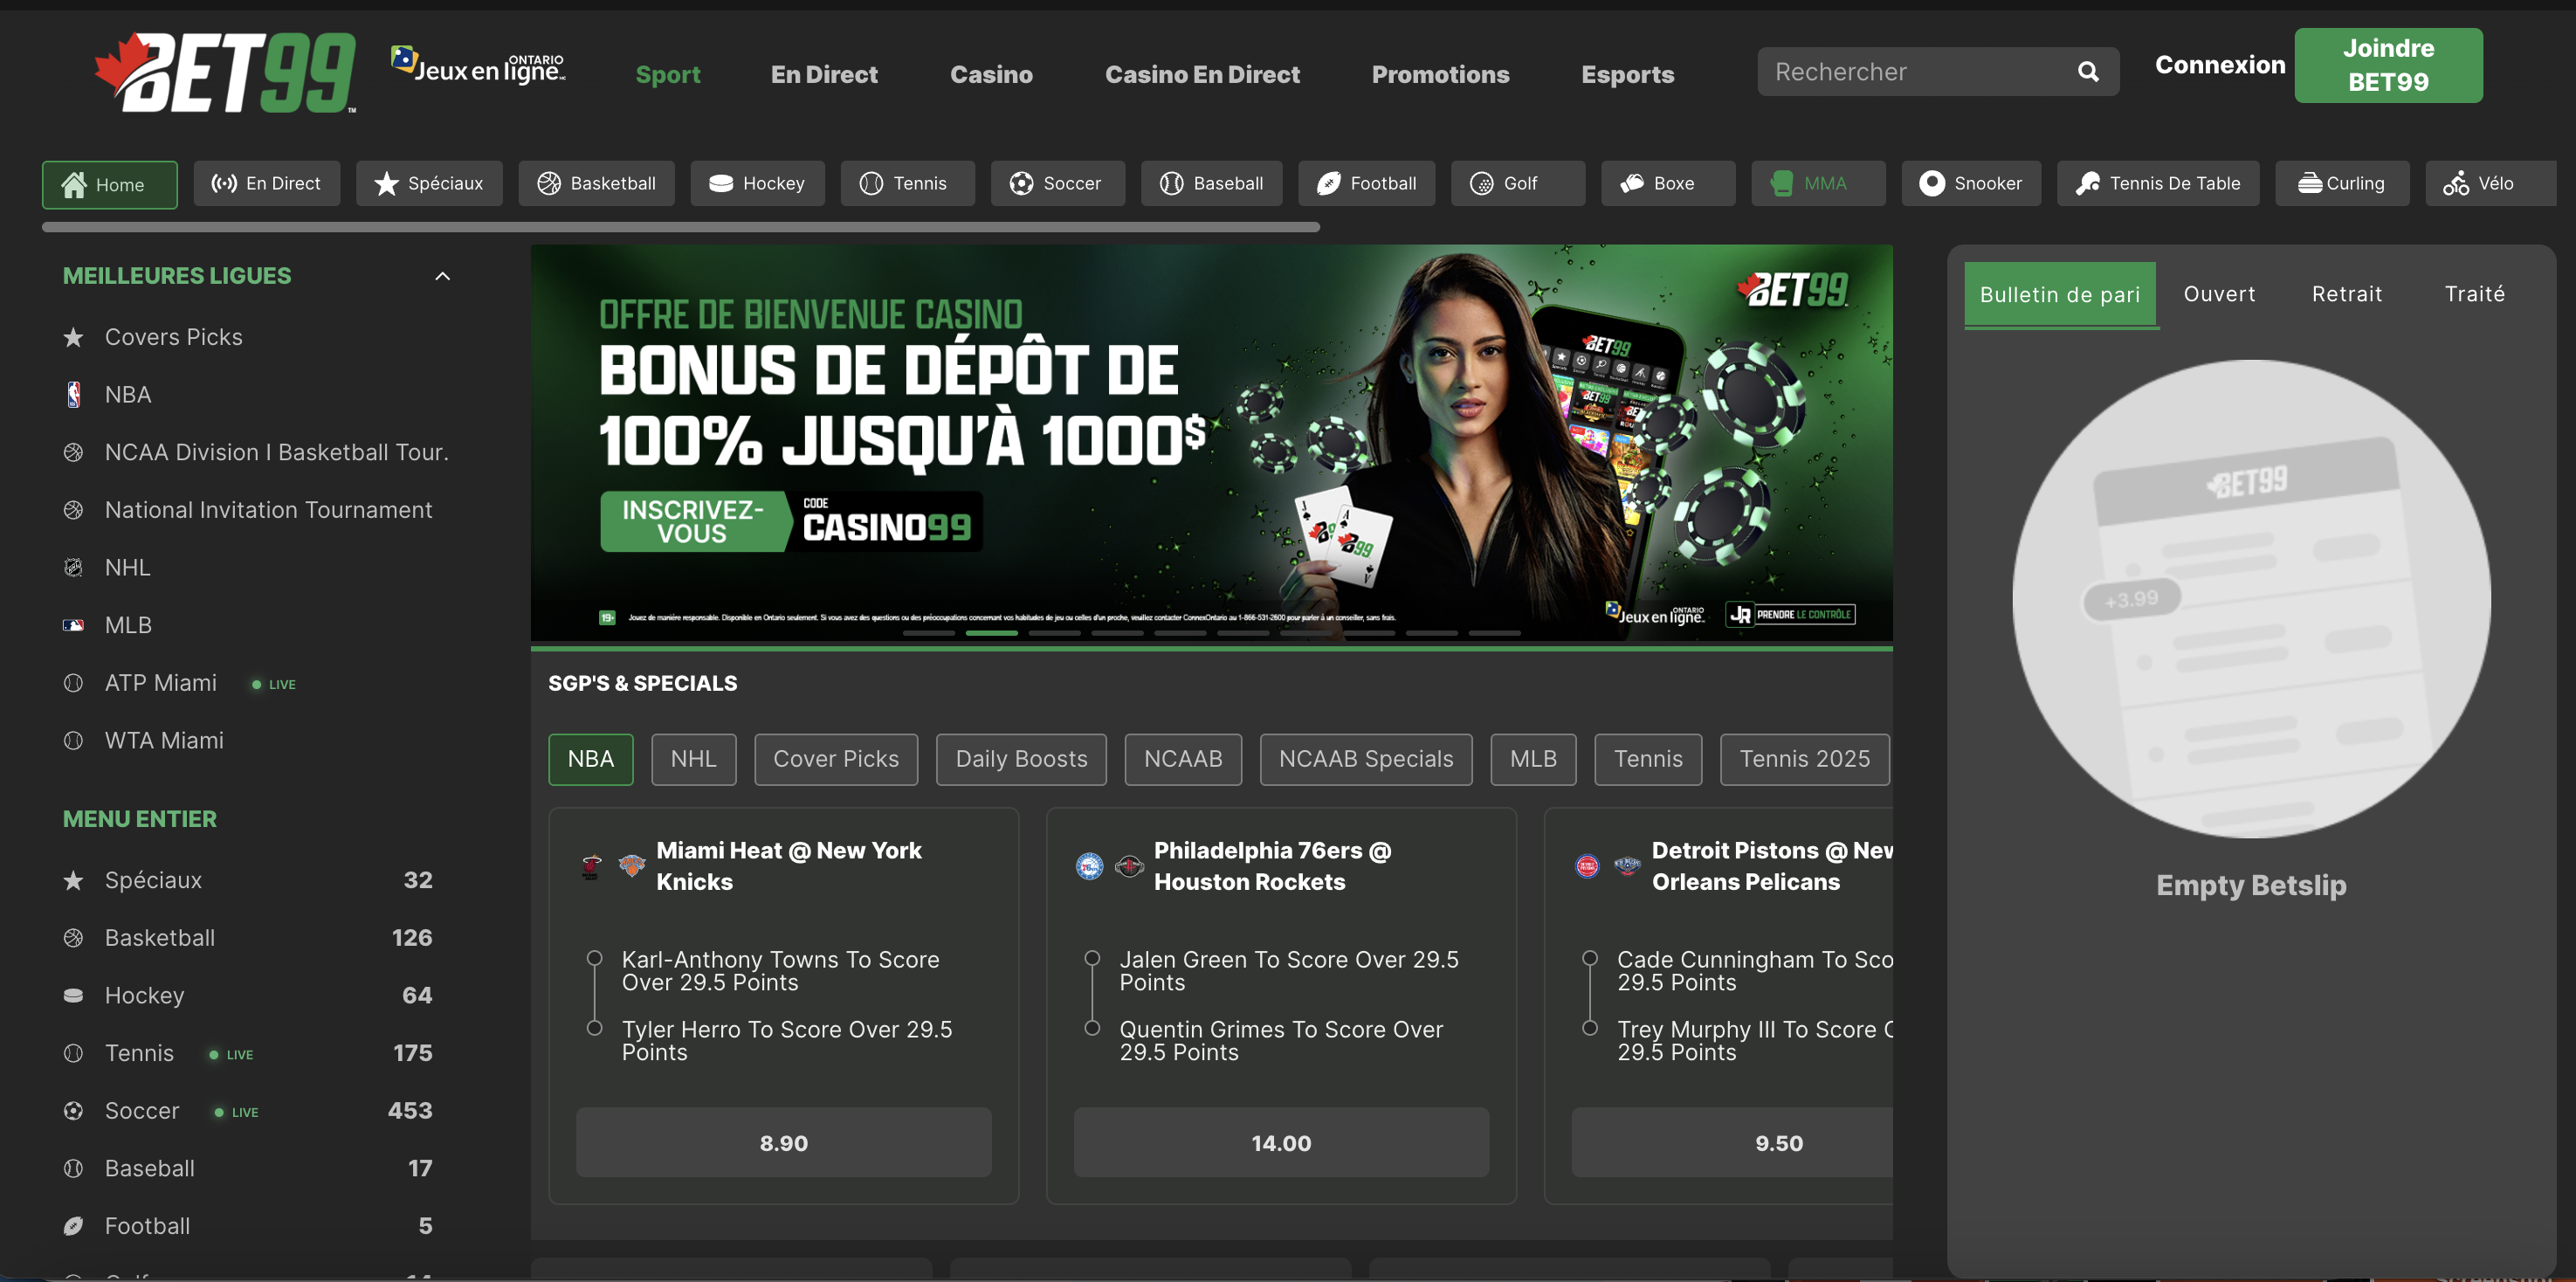Toggle the Daily Boosts filter chip

[x=1020, y=759]
